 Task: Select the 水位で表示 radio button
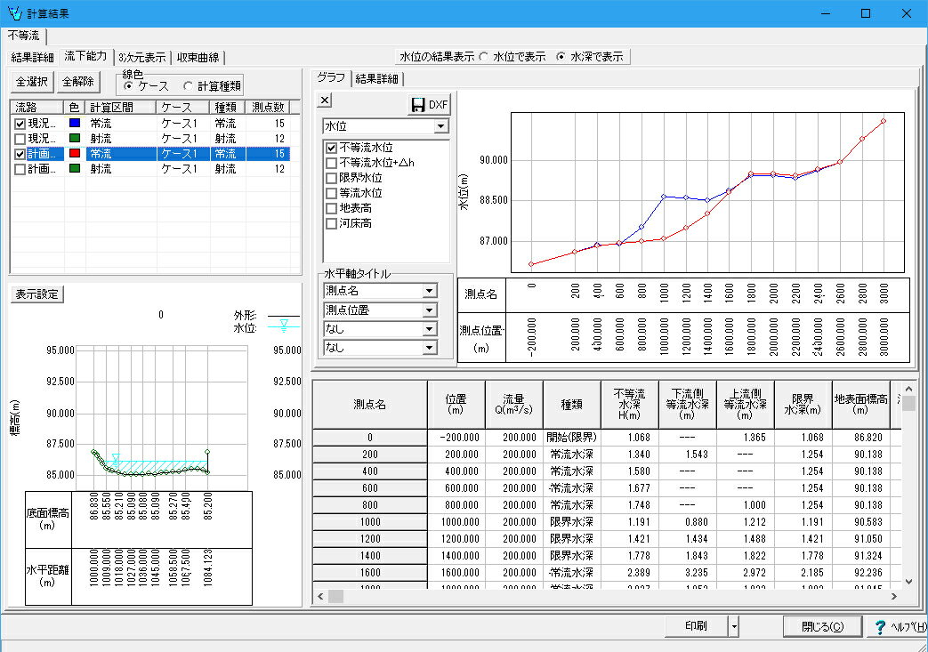[x=484, y=57]
